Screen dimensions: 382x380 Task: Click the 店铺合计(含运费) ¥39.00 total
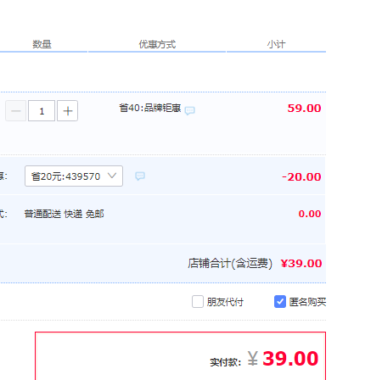(x=255, y=263)
